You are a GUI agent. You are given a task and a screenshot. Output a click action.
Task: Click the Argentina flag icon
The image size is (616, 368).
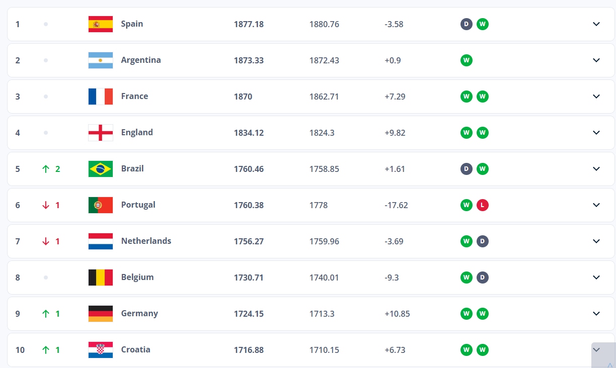click(x=100, y=60)
